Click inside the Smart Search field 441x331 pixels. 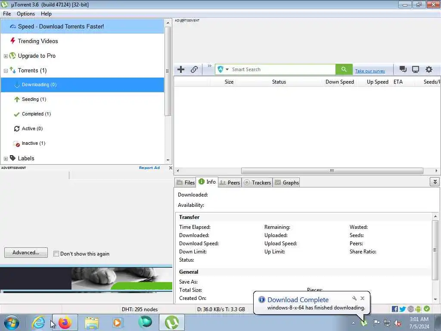(283, 69)
